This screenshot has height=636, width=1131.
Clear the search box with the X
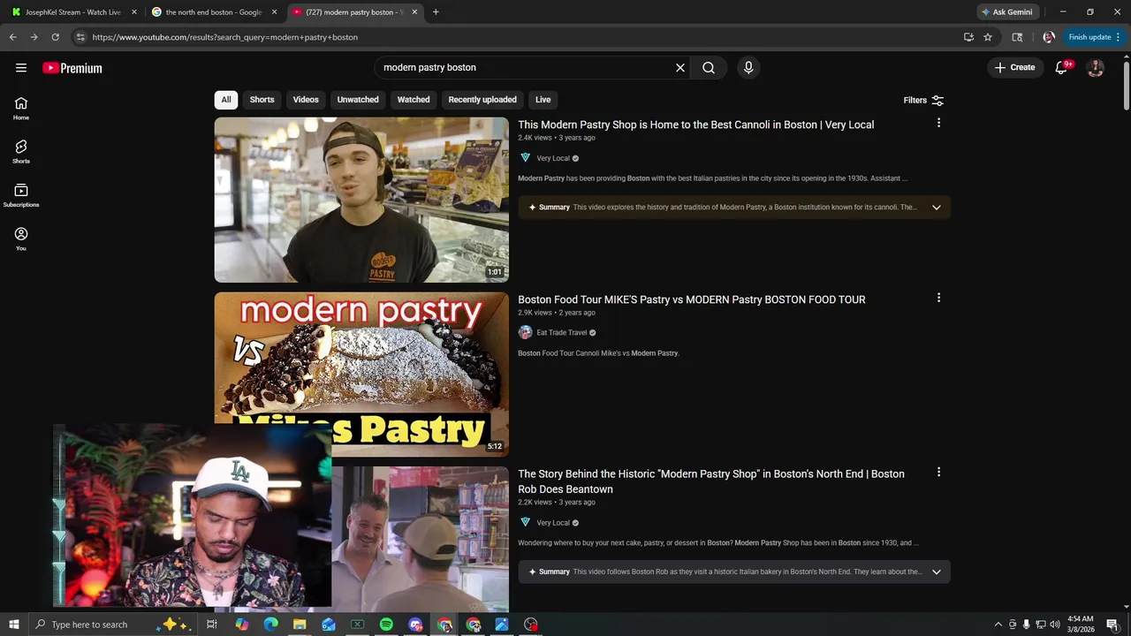pos(680,67)
